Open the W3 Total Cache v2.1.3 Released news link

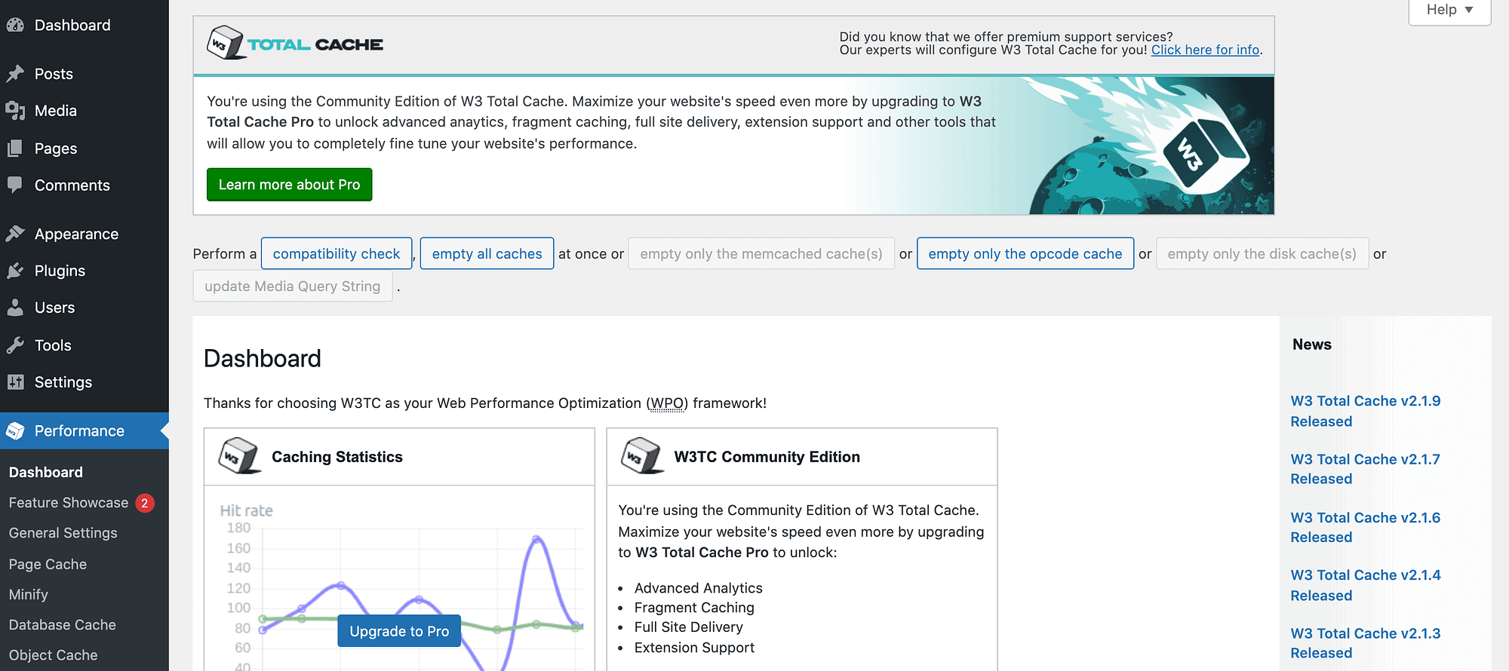click(x=1366, y=643)
